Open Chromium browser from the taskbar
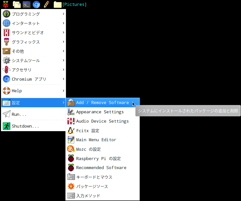 [x=36, y=5]
